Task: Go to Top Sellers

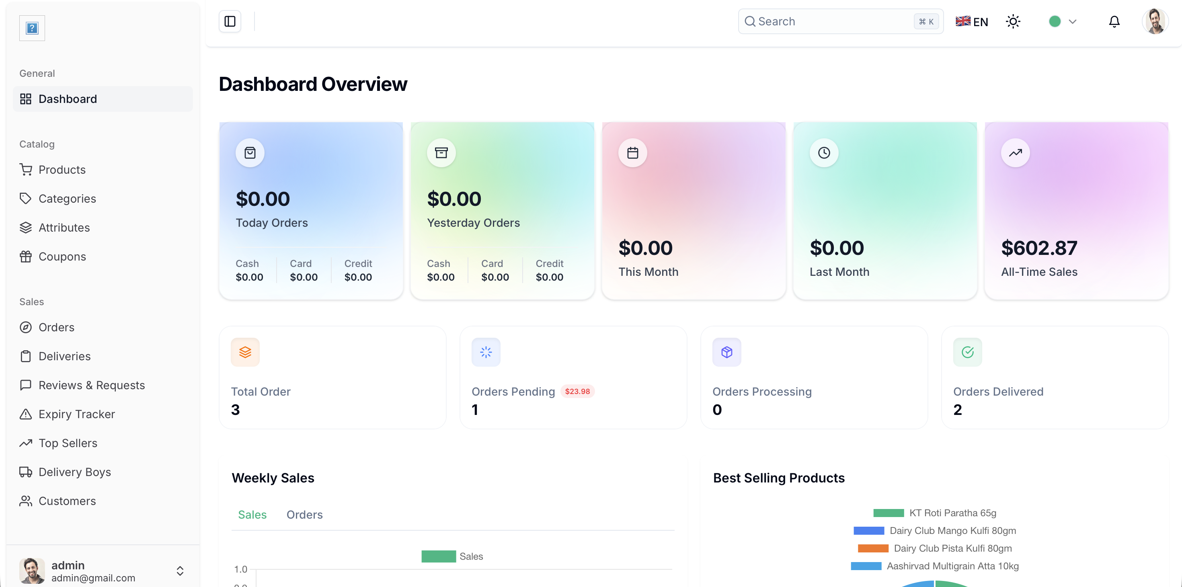Action: click(103, 443)
